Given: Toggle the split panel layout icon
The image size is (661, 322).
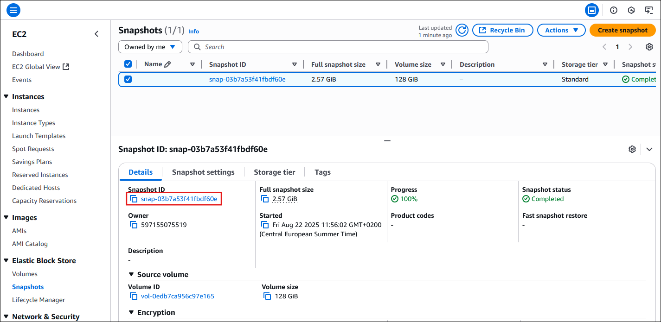Looking at the screenshot, I should (x=592, y=10).
